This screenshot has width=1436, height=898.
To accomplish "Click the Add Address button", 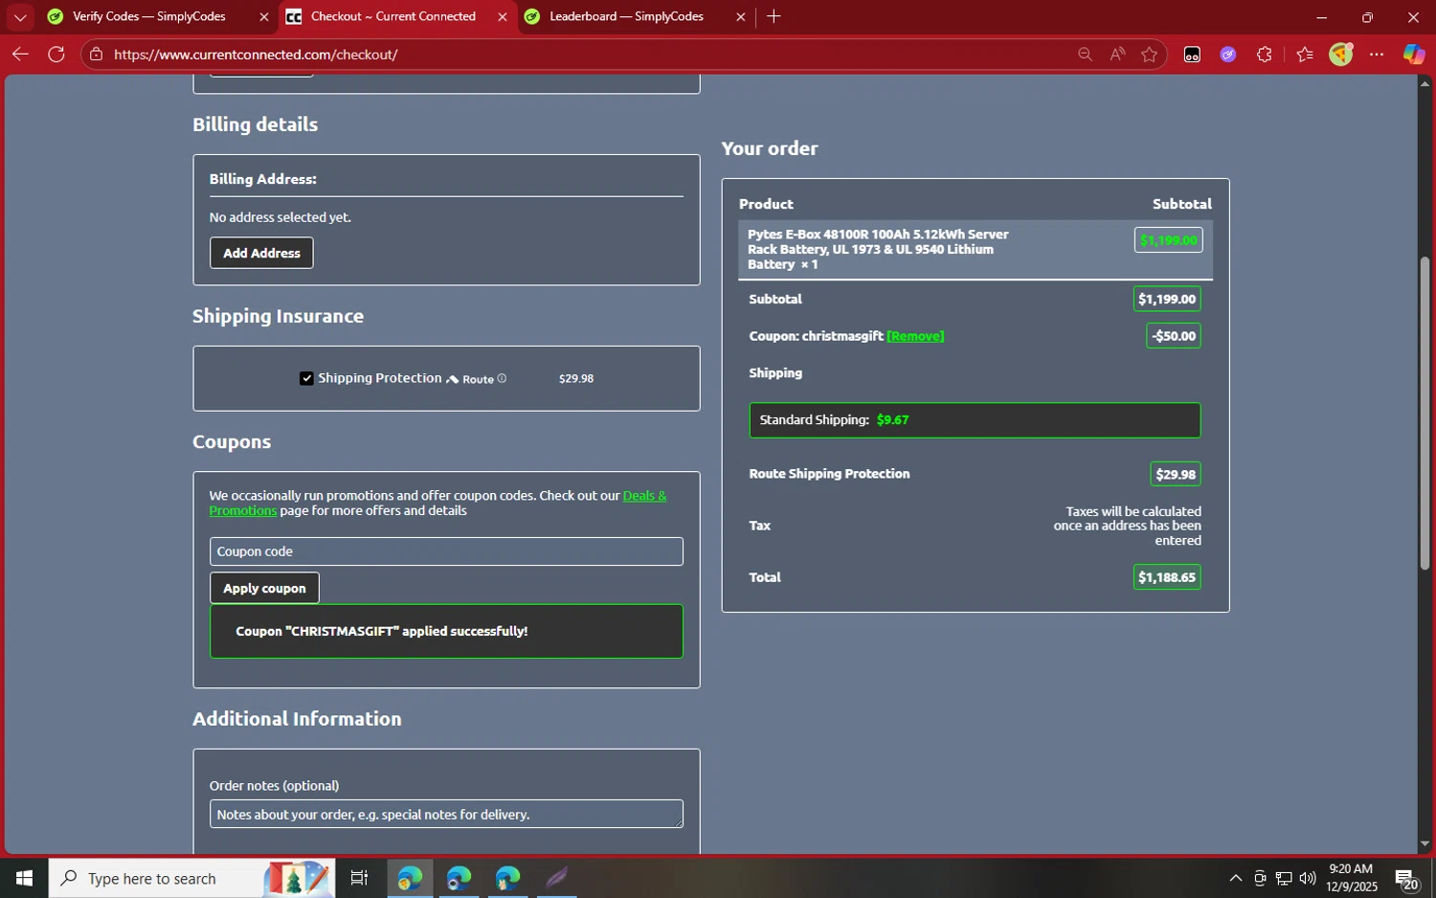I will click(x=261, y=253).
